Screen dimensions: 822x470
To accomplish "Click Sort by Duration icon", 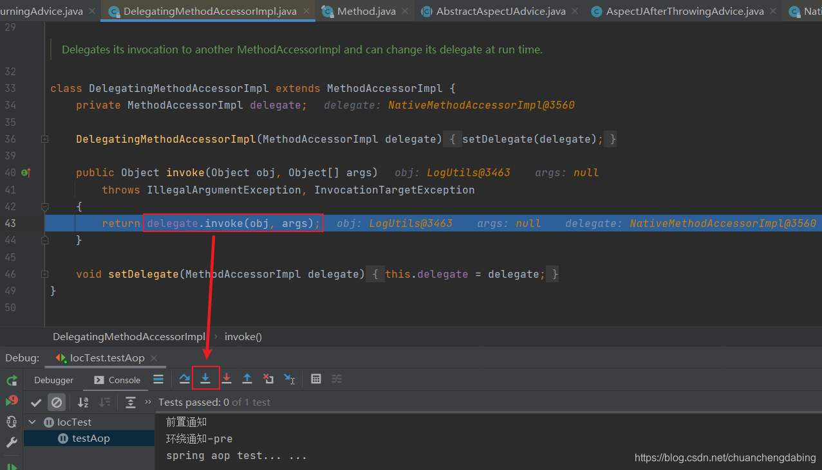I will click(x=104, y=402).
